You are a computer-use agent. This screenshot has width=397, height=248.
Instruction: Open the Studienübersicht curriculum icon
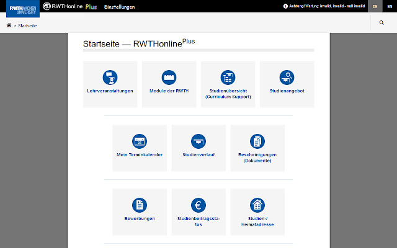[228, 77]
